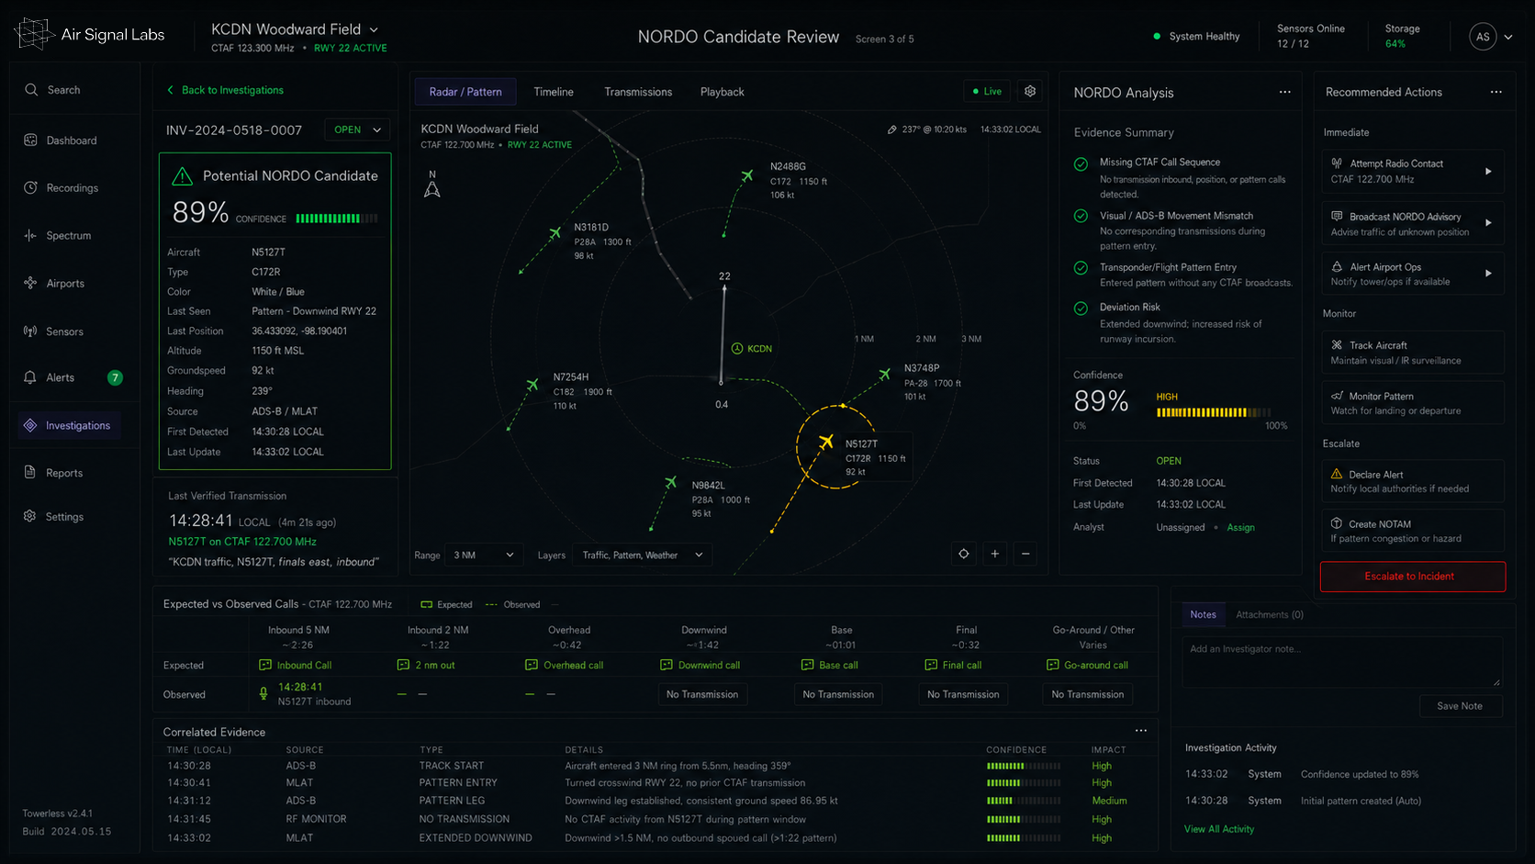Image resolution: width=1535 pixels, height=864 pixels.
Task: Open Settings in the sidebar
Action: pos(53,517)
